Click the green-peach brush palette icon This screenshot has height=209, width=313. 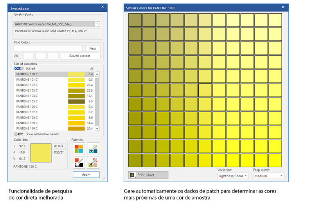click(x=93, y=162)
